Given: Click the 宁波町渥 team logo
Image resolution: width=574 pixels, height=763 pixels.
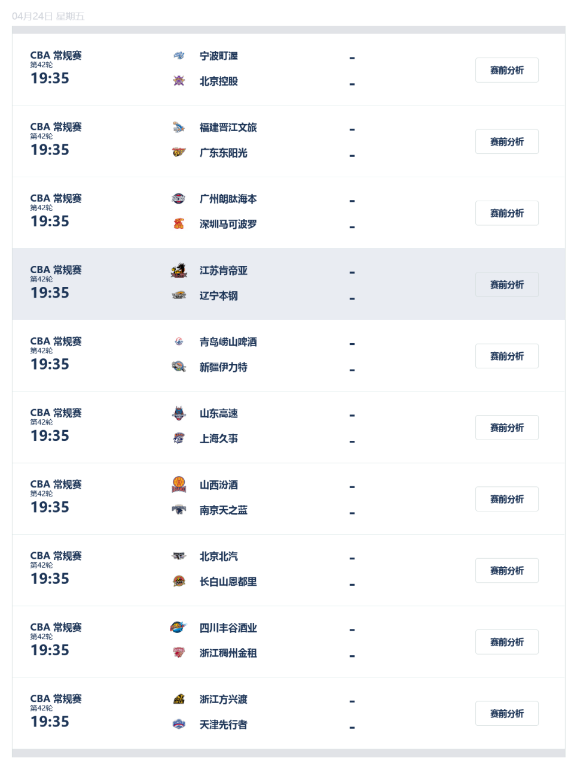Looking at the screenshot, I should point(179,56).
